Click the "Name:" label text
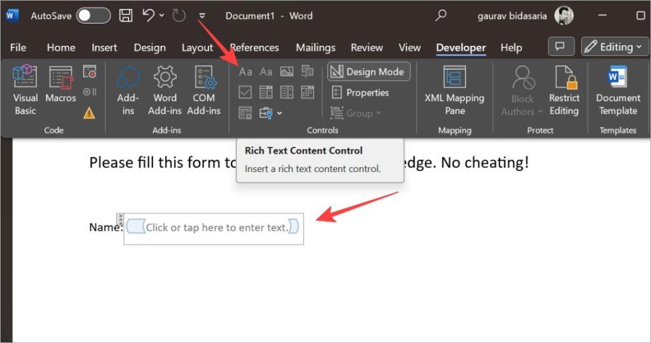Screen dimensions: 651x343 tap(106, 227)
